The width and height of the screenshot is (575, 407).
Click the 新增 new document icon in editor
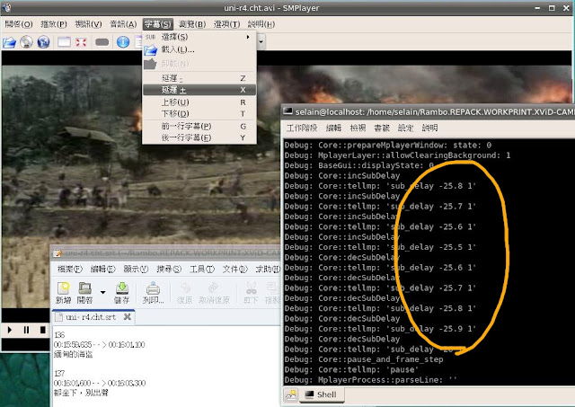(x=64, y=293)
